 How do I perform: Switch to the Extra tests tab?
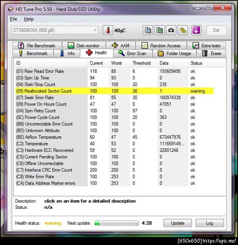[206, 46]
